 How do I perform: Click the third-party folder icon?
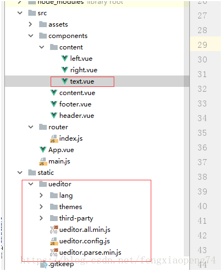tap(54, 218)
